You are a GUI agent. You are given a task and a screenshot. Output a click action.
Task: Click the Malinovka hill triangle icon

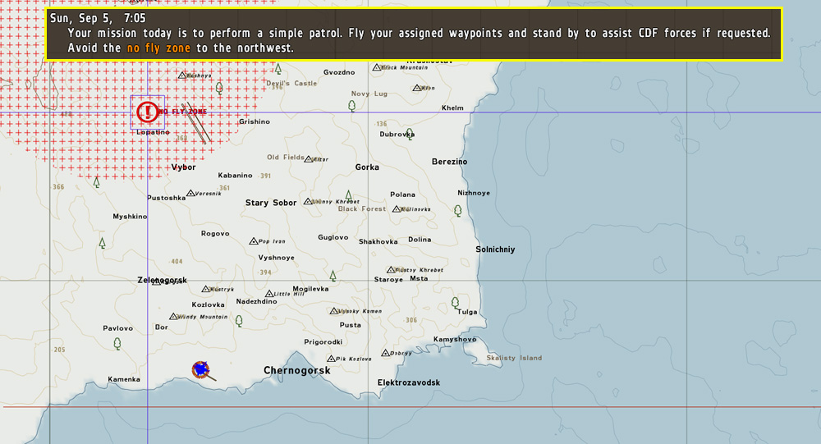(x=397, y=209)
